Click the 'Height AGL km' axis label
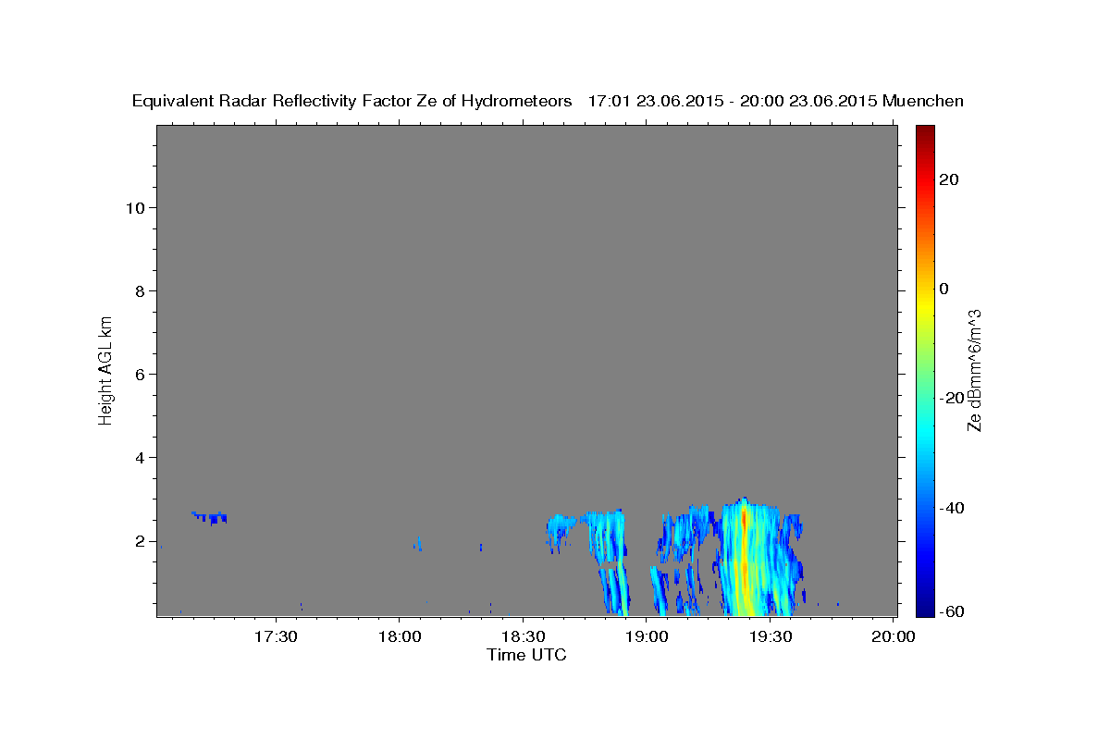1110x740 pixels. [105, 370]
